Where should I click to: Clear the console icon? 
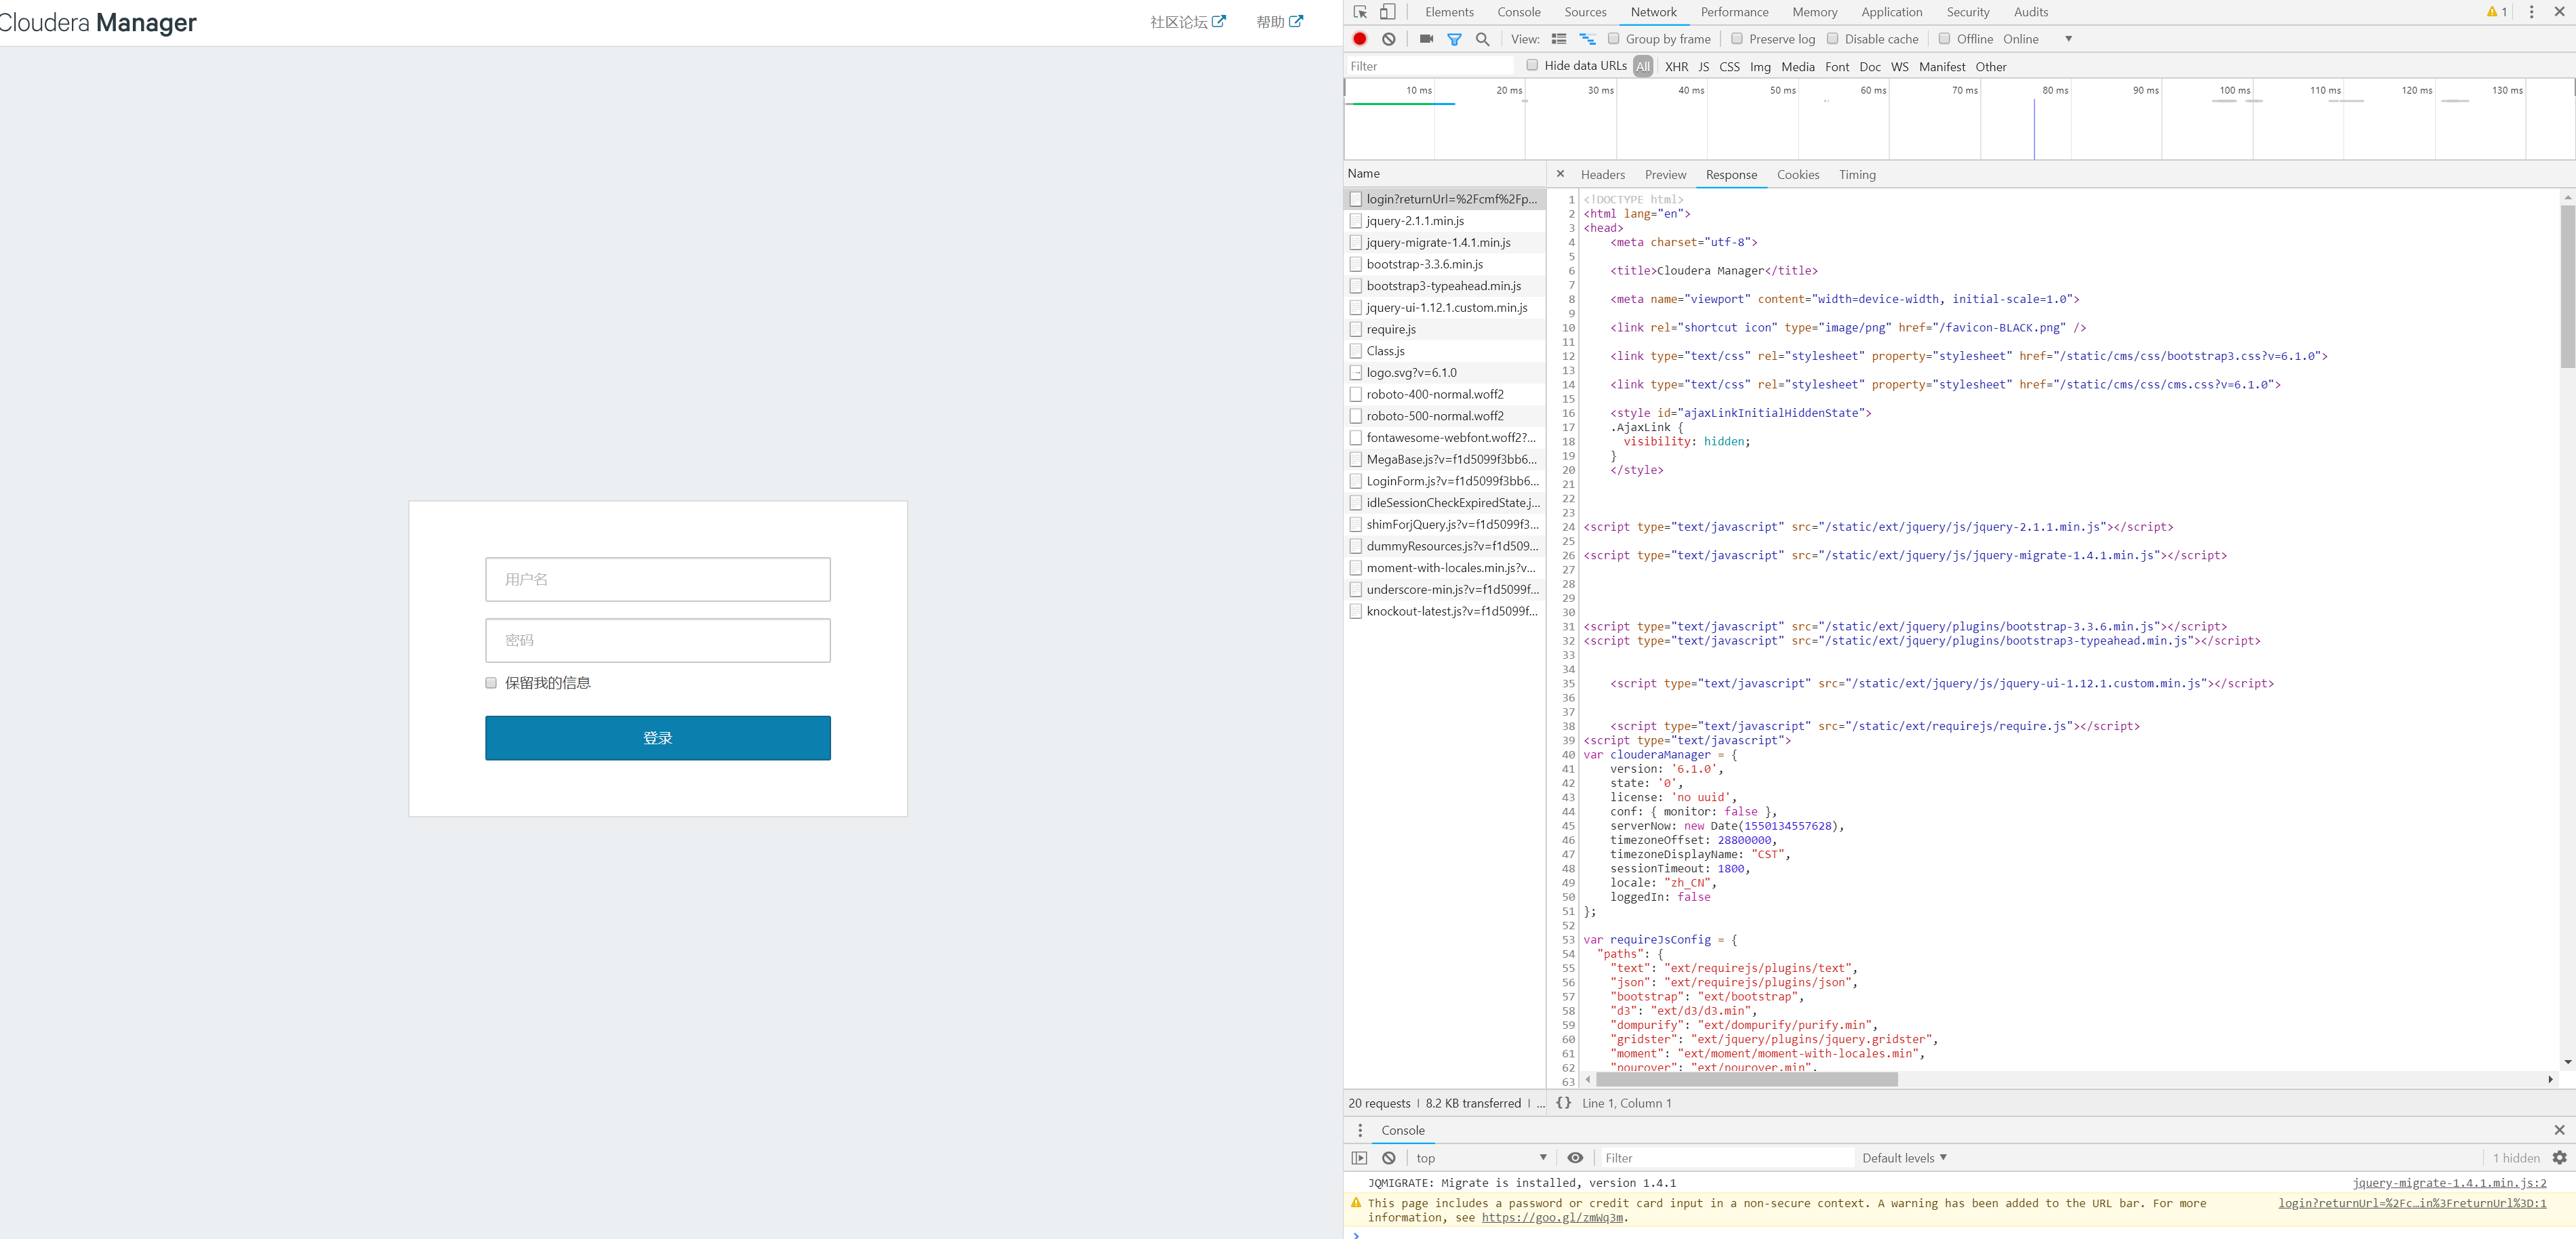click(x=1389, y=1158)
